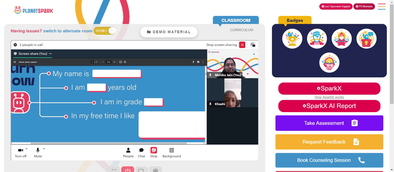
Task: Click the overlapping windows icon beside stop sharing
Action: pos(253,45)
